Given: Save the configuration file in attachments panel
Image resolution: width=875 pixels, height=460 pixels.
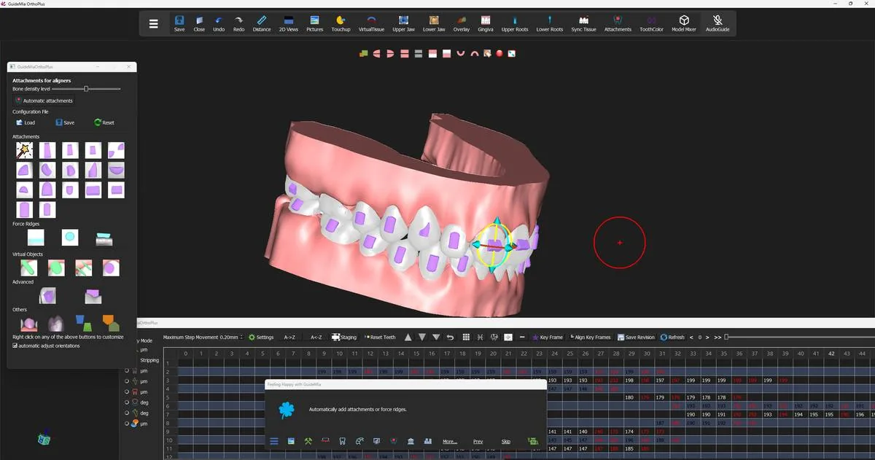Looking at the screenshot, I should (x=65, y=122).
